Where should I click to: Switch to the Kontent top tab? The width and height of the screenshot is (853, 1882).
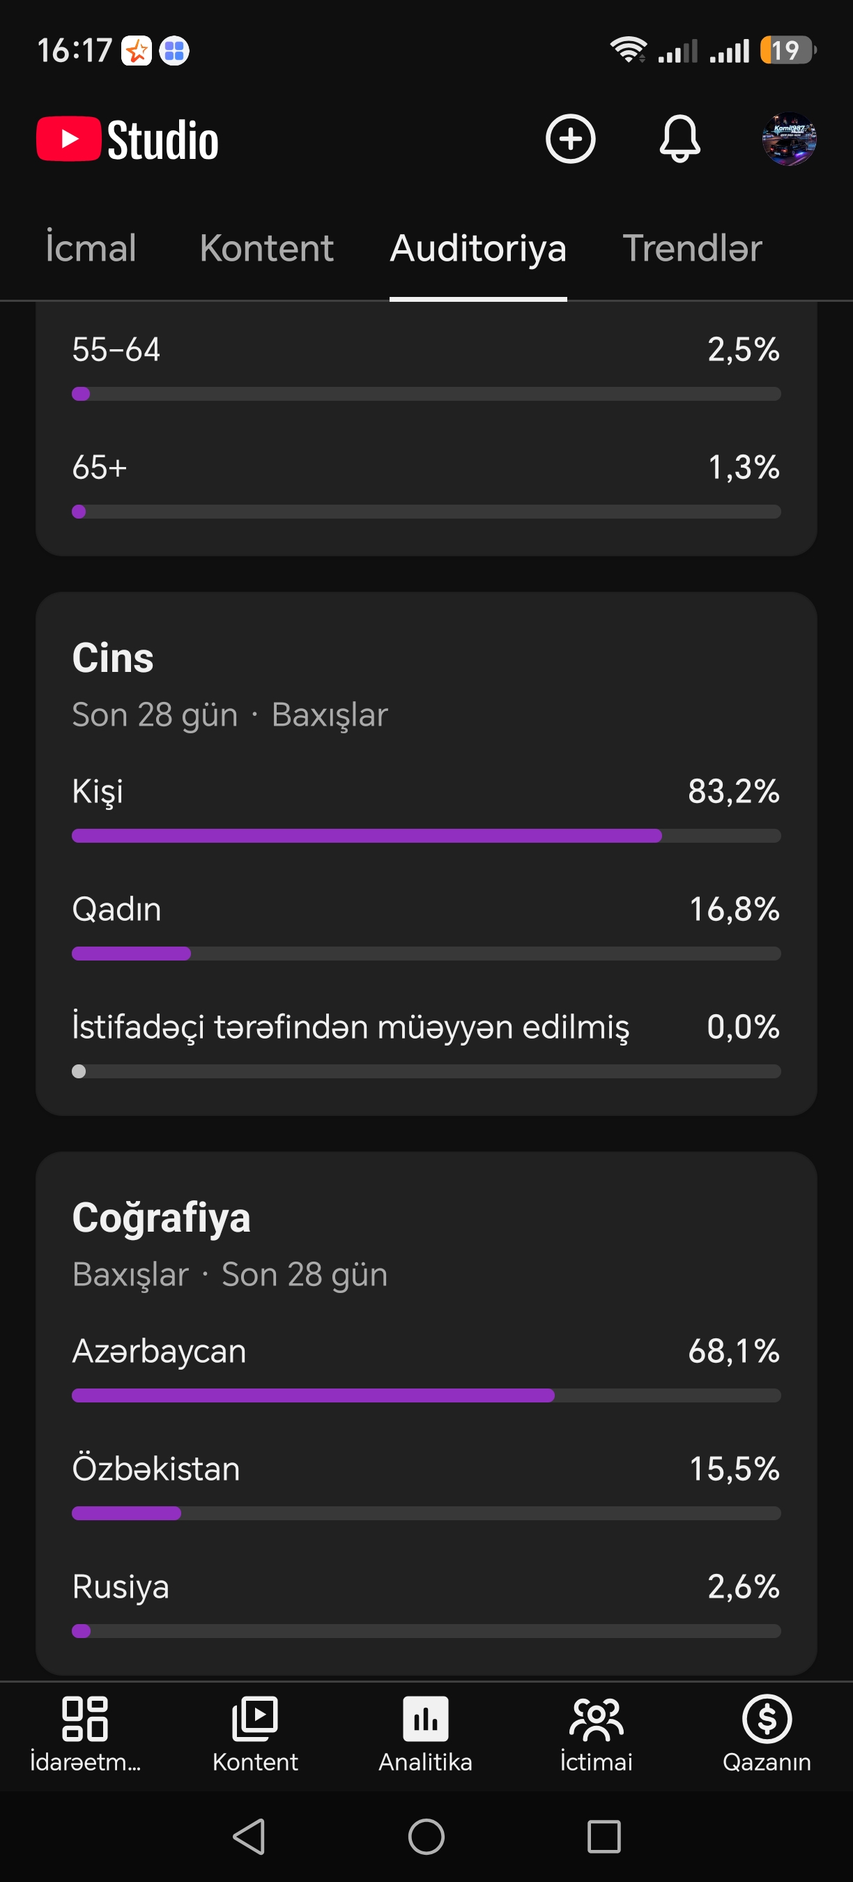point(266,248)
